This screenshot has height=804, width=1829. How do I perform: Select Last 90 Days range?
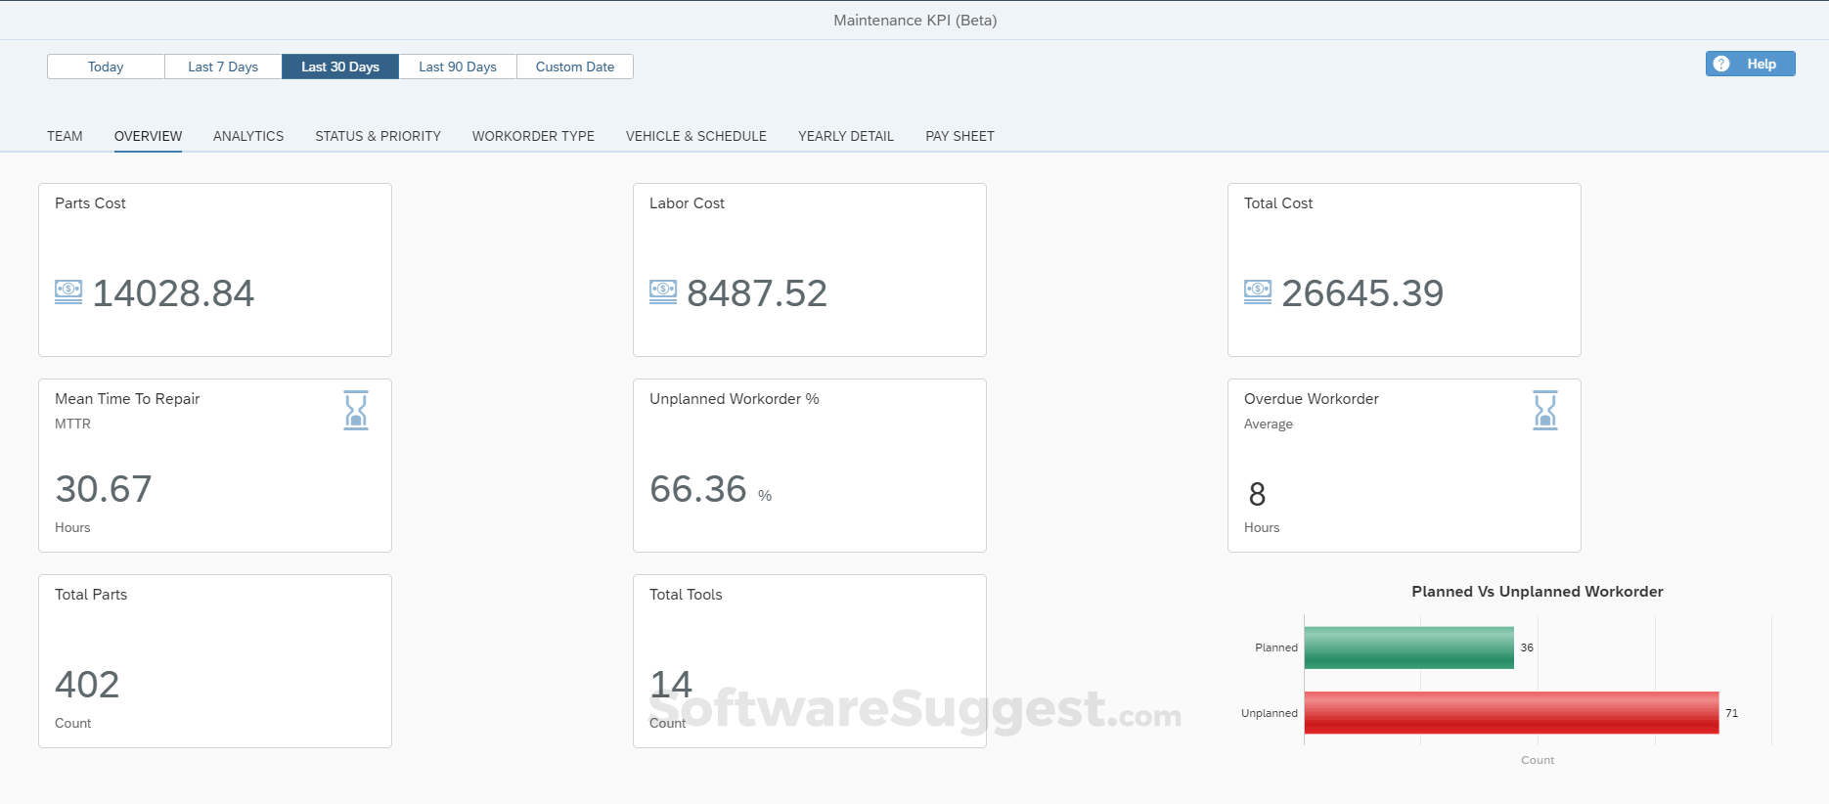(458, 67)
